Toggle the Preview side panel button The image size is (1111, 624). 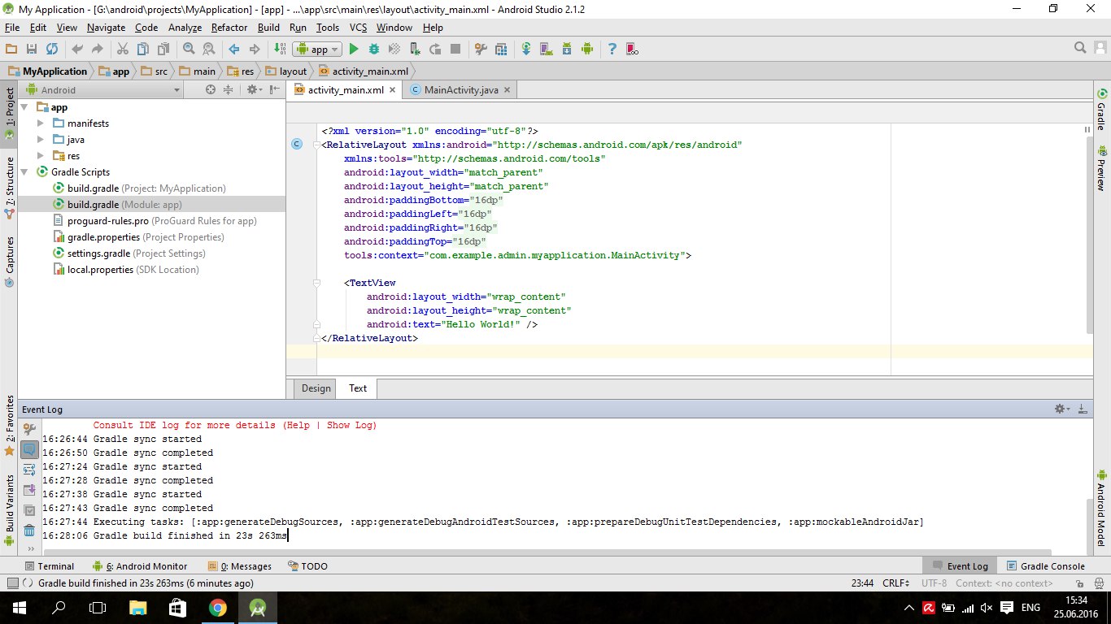(x=1101, y=167)
